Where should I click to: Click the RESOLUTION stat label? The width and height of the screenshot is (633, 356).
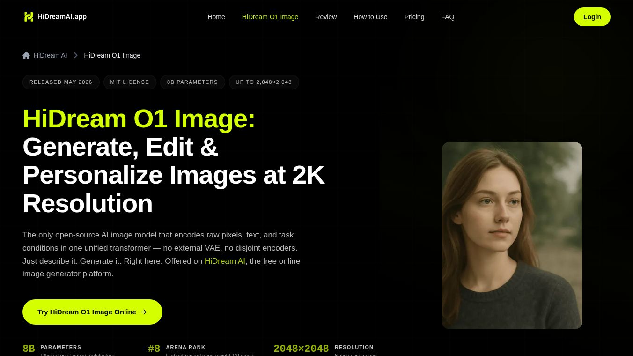click(354, 347)
